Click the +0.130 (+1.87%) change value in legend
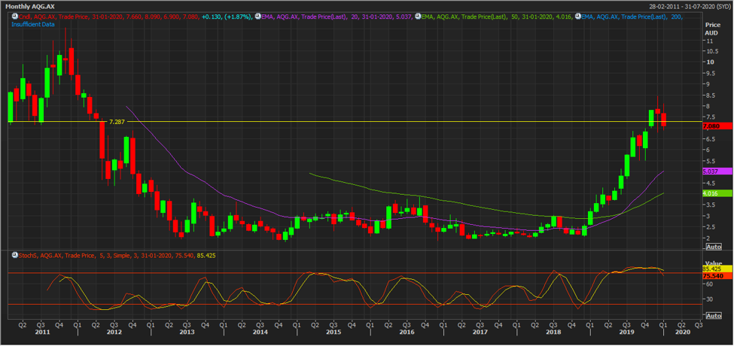734x346 pixels. [227, 17]
